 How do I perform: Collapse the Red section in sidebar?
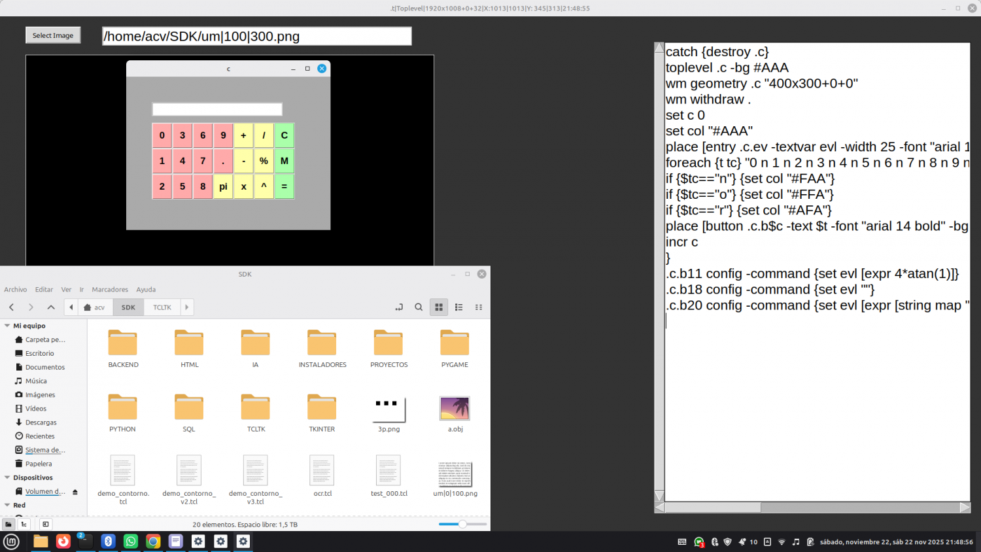pyautogui.click(x=7, y=505)
